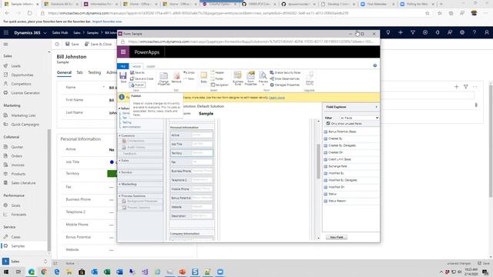Screen dimensions: 493x277
Task: Open the hamburger menu in Dynamics sitemap
Action: click(x=5, y=45)
